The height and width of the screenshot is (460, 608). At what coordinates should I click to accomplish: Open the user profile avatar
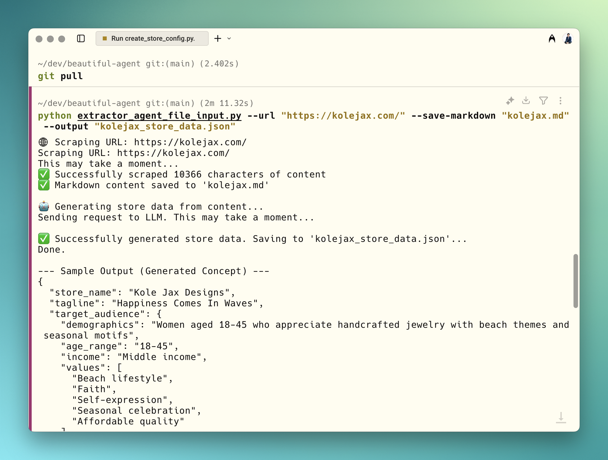click(x=568, y=38)
